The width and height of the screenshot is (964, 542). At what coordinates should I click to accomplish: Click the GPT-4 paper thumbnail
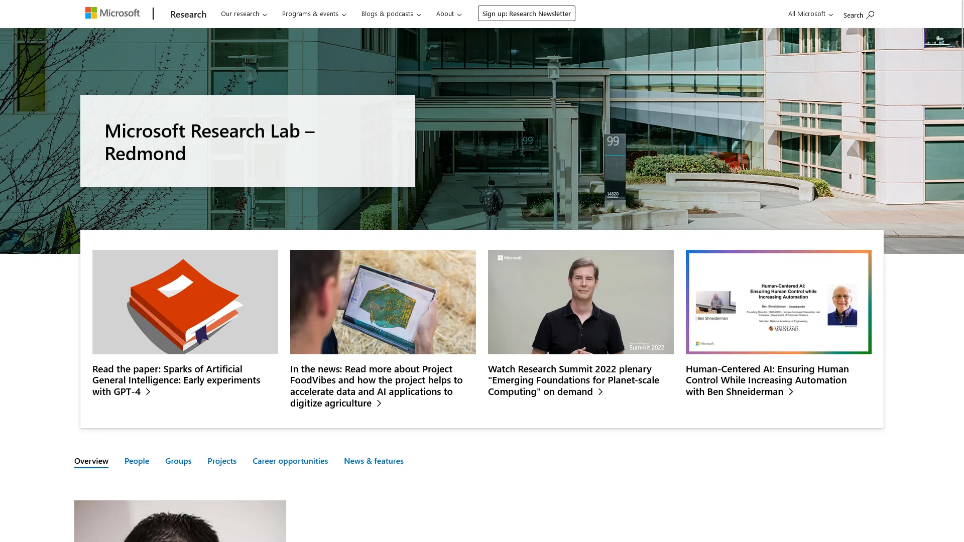click(185, 302)
